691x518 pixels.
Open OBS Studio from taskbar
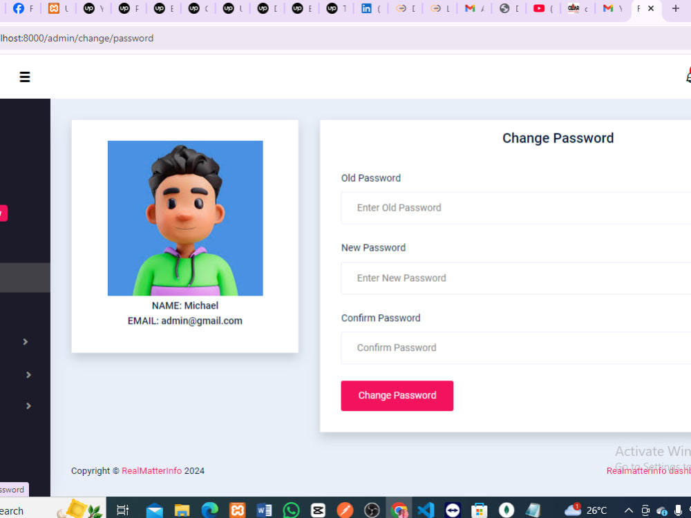point(372,510)
